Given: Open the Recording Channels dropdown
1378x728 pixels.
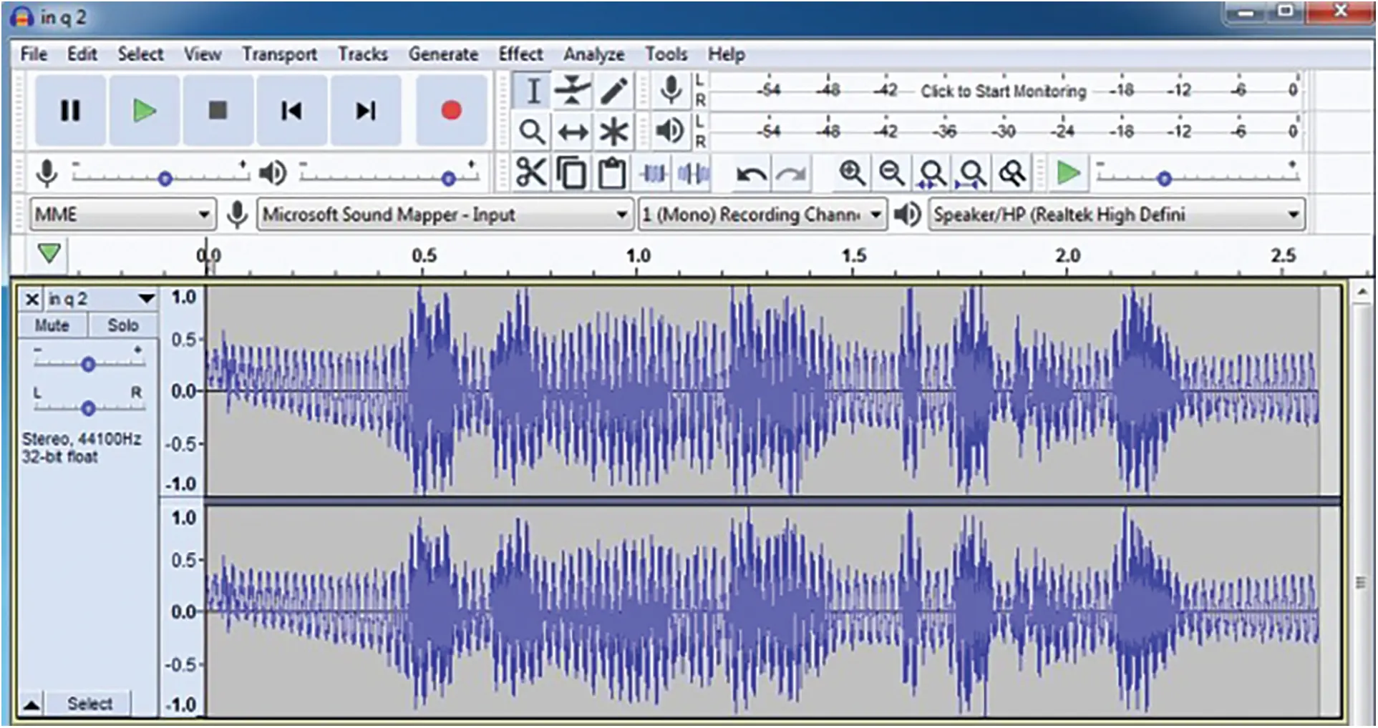Looking at the screenshot, I should [x=762, y=215].
